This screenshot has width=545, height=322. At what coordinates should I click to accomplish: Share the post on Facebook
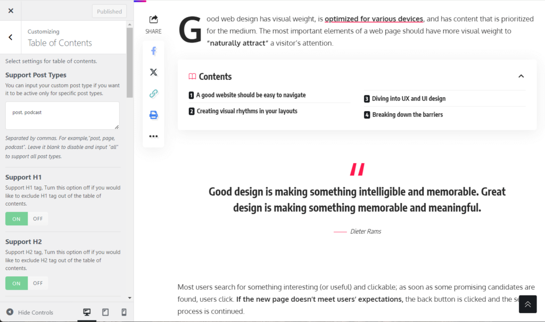click(153, 51)
